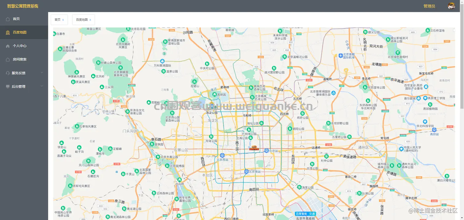464x220 pixels.
Task: Click the 通州区 district label
Action: click(363, 147)
